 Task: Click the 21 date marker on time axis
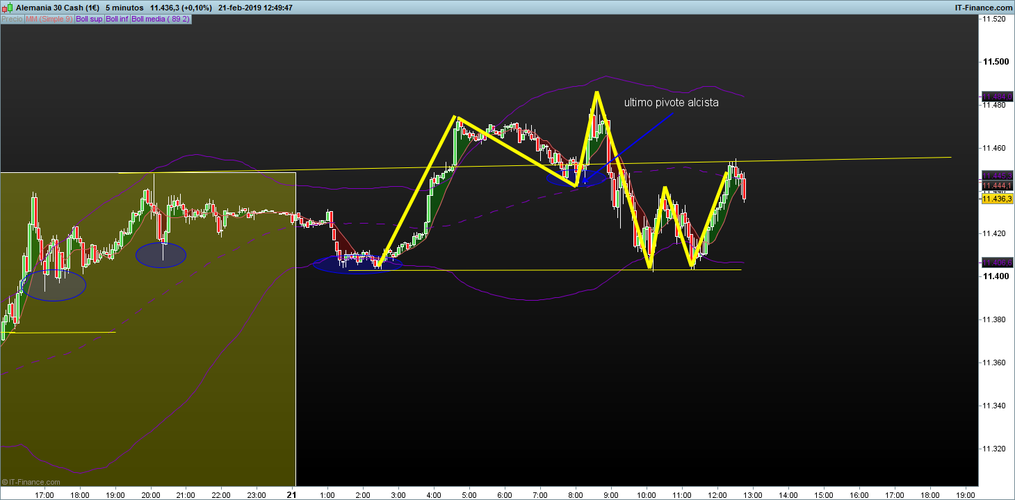tap(293, 494)
